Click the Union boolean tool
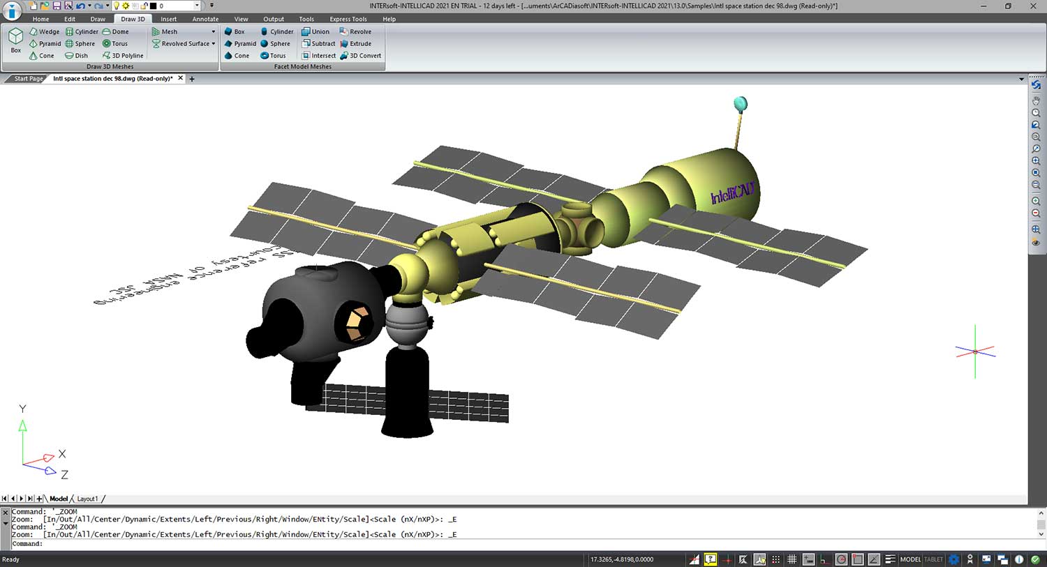This screenshot has width=1047, height=567. point(315,31)
